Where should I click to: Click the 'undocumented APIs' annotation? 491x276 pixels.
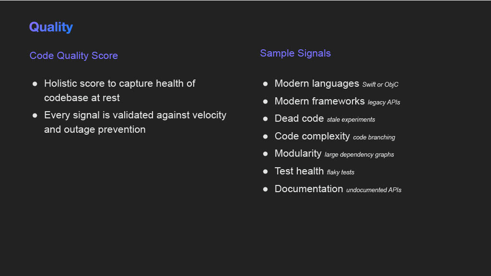pos(374,190)
